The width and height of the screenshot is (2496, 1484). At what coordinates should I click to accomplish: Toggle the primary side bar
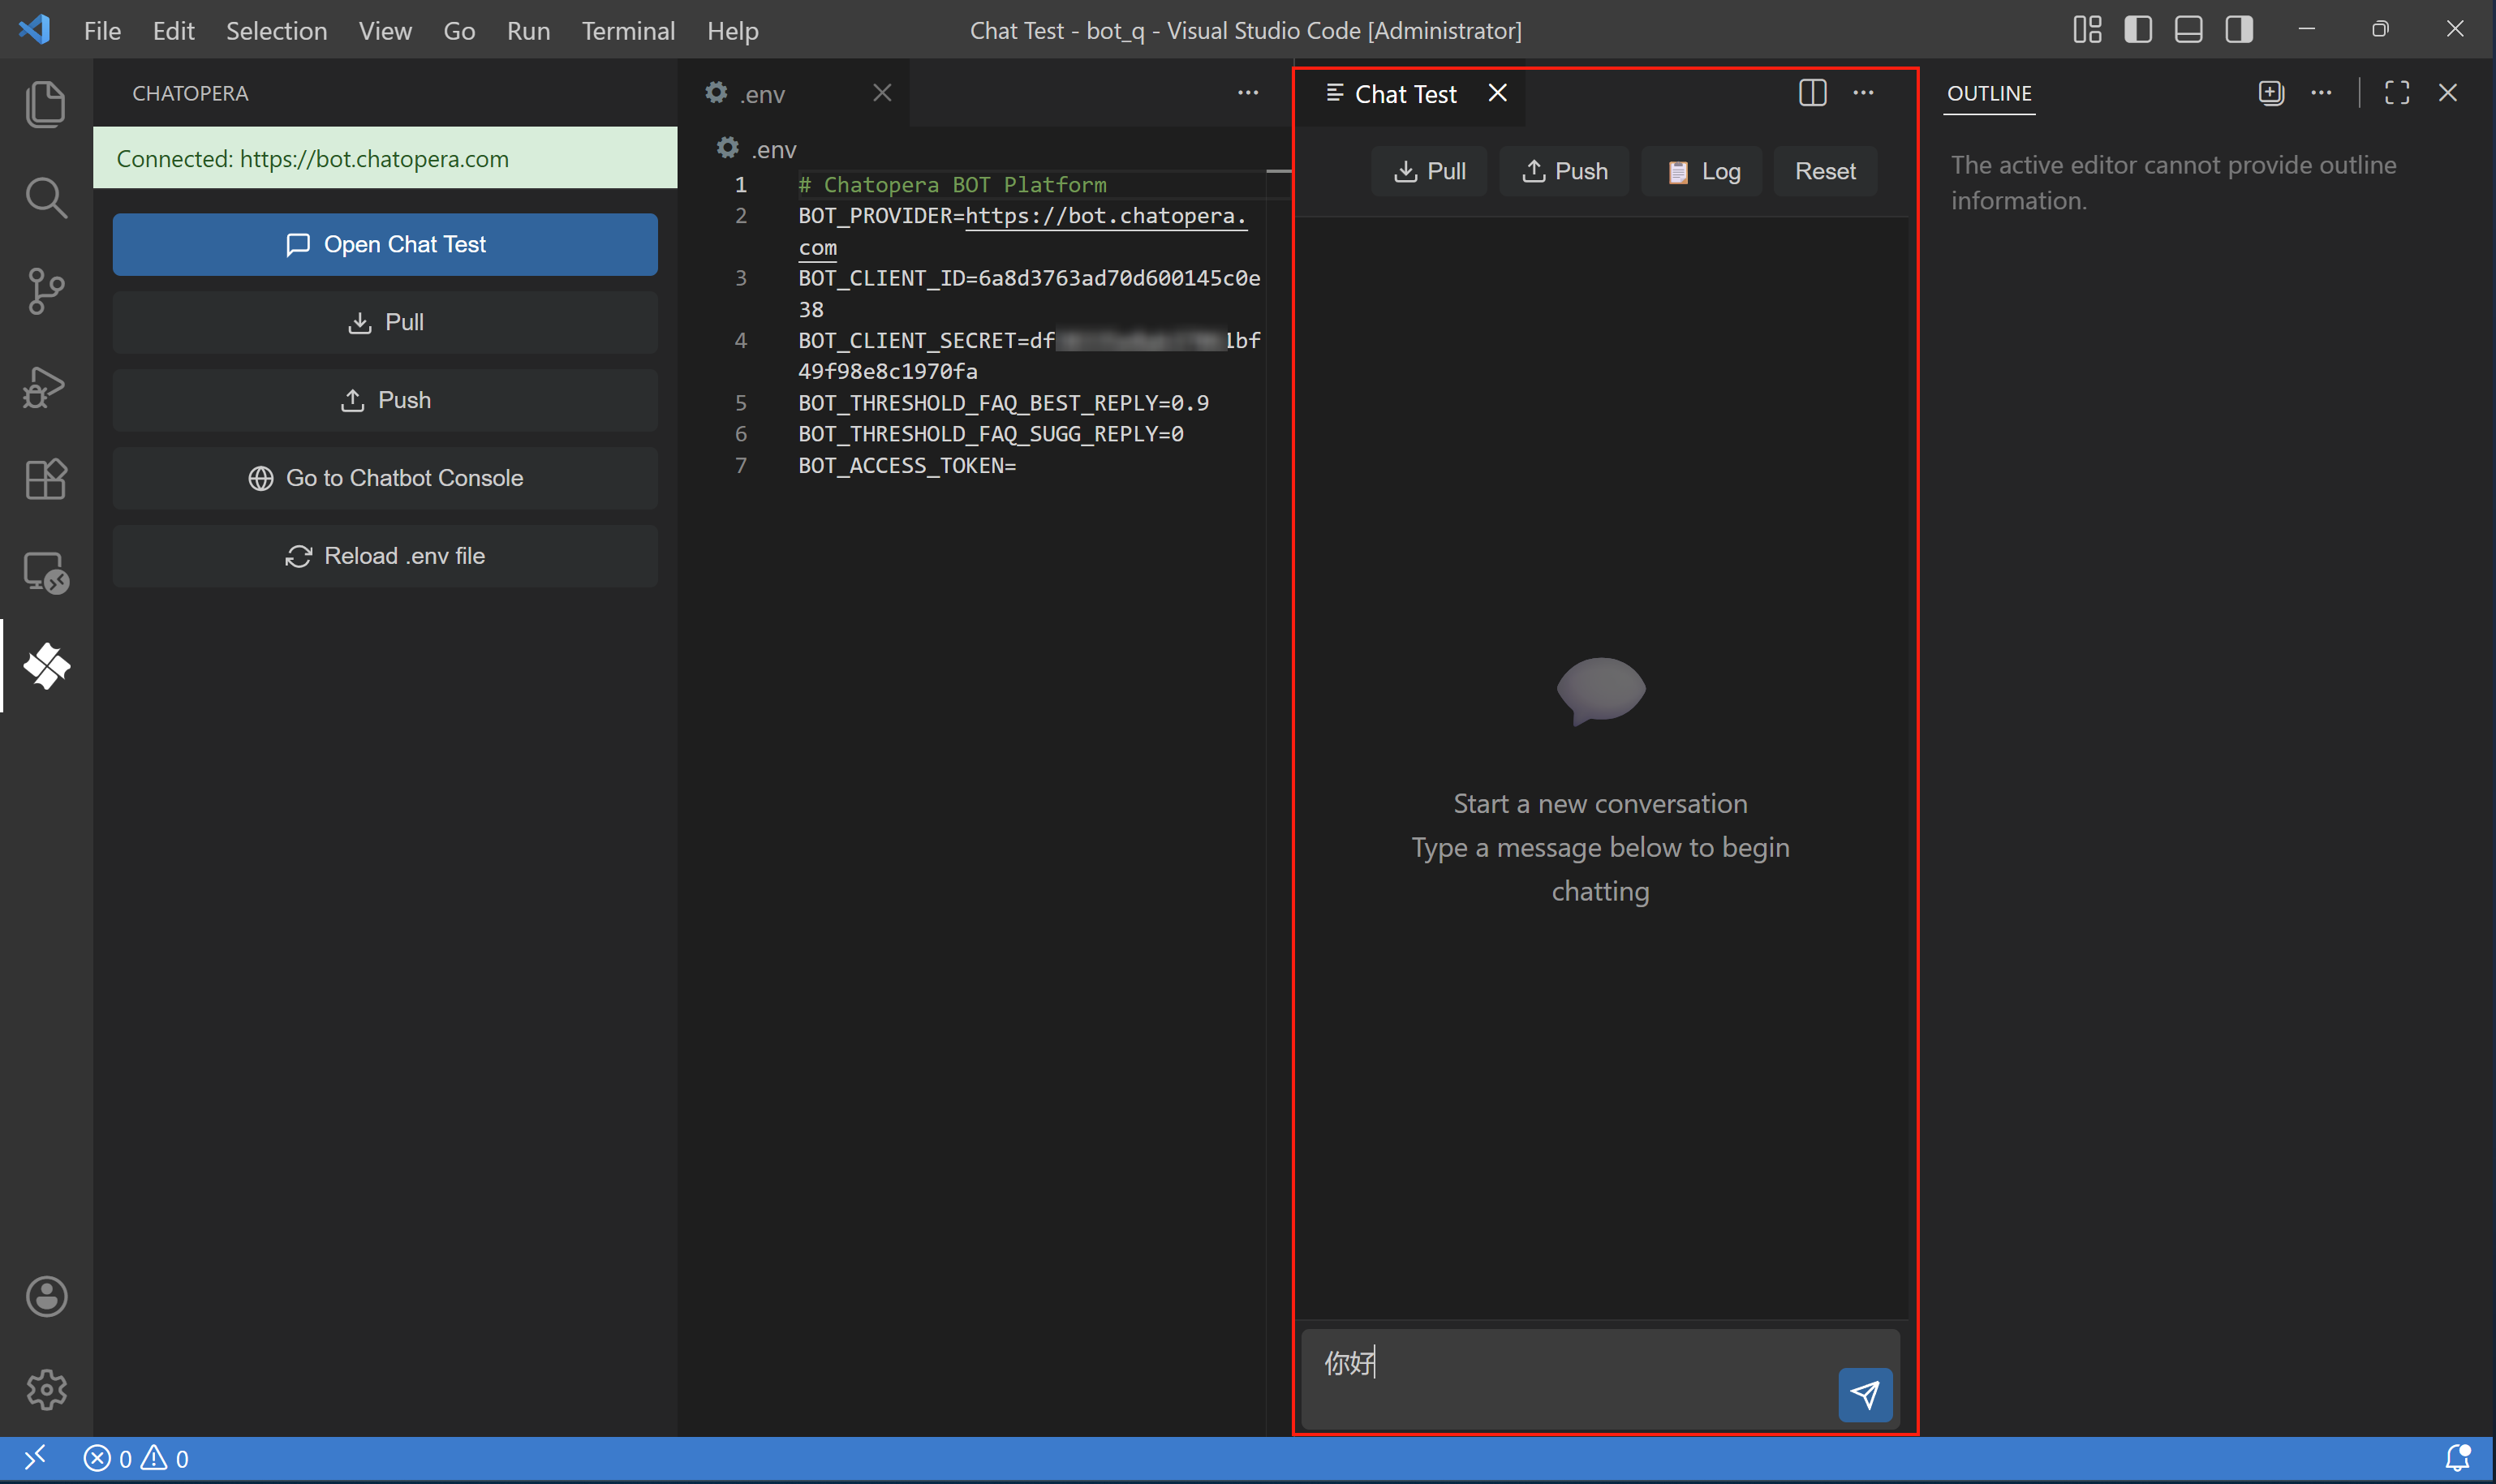click(x=2138, y=30)
